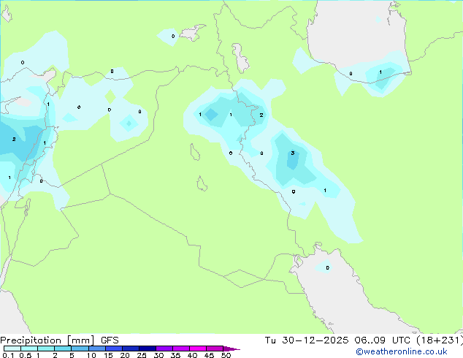The height and width of the screenshot is (358, 463).
Task: Click the '06..09 UTC' time text
Action: point(382,340)
